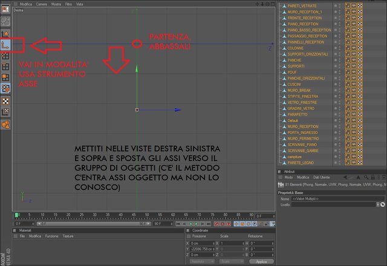Open the Vista viewport menu

coord(79,4)
